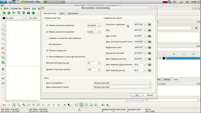Click the Print preview icon in toolbar
Viewport: 201px width, 113px height.
click(x=33, y=13)
